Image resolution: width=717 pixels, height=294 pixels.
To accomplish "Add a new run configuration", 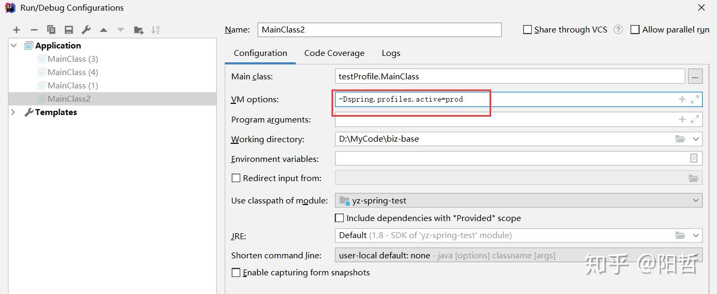I will (x=17, y=30).
